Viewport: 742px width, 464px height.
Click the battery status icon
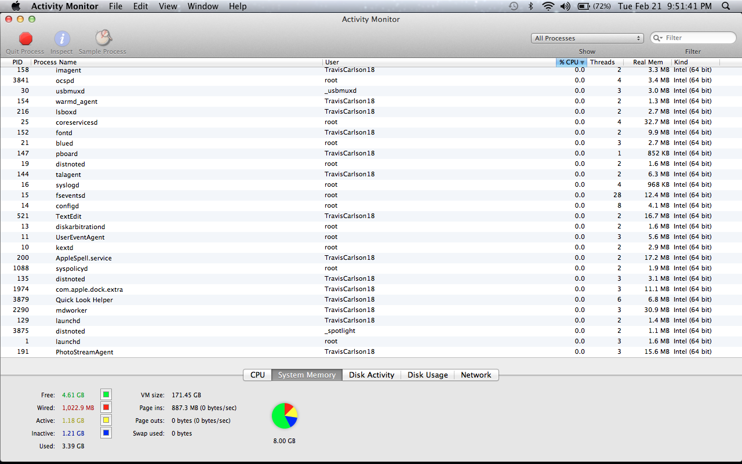[x=584, y=6]
